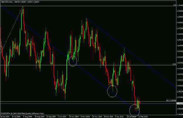Click the 25 Aug 2009 date label

click(x=40, y=117)
